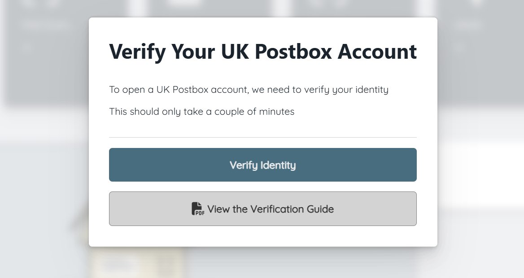Select the 'Verification Guide' label text
Image resolution: width=524 pixels, height=278 pixels.
click(x=292, y=209)
